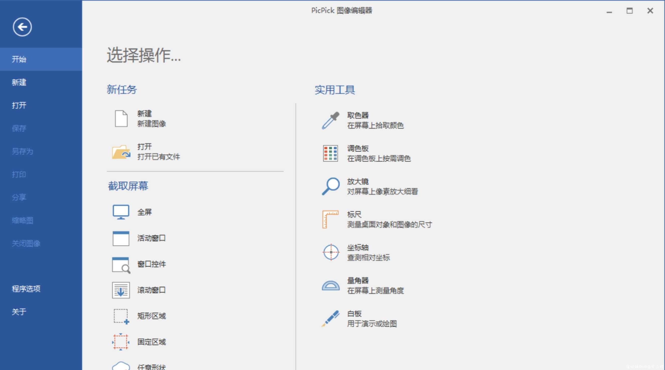This screenshot has height=370, width=665.
Task: Click the blank page New image icon
Action: coord(121,118)
